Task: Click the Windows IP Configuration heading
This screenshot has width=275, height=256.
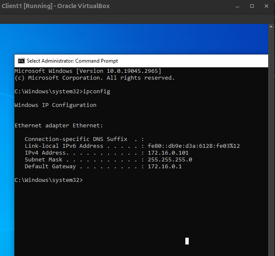Action: pyautogui.click(x=56, y=105)
